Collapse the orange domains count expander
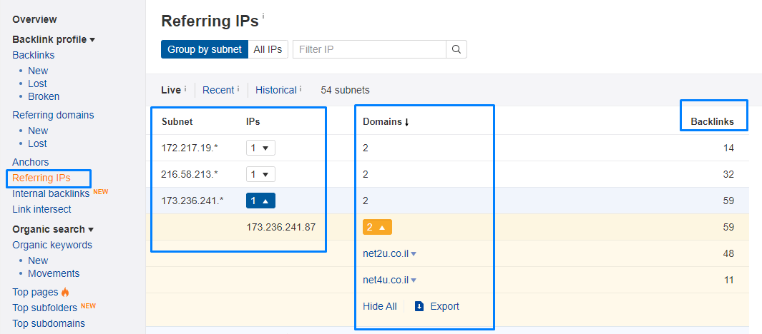Viewport: 762px width, 334px height. (x=377, y=227)
